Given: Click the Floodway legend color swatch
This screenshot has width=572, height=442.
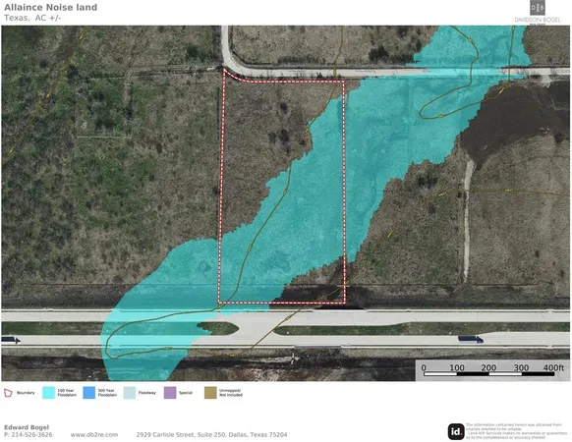Looking at the screenshot, I should tap(130, 393).
